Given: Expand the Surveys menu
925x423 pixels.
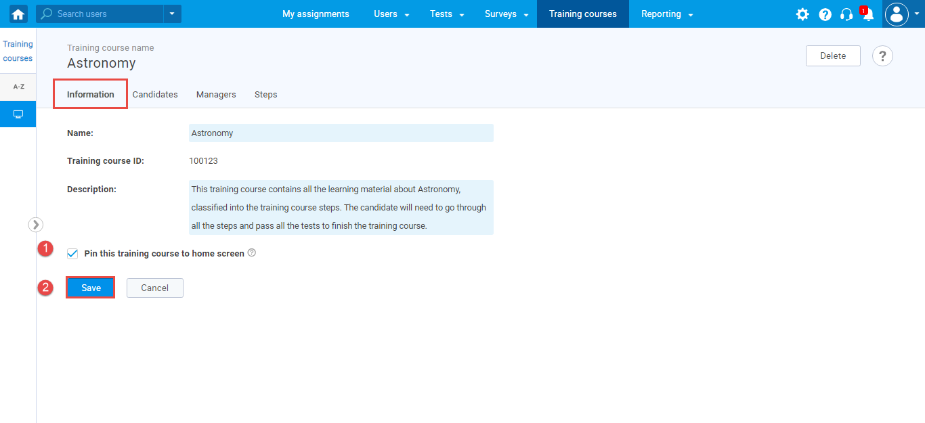Looking at the screenshot, I should tap(507, 14).
